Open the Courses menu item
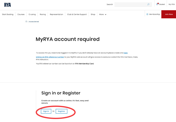 [x=21, y=14]
